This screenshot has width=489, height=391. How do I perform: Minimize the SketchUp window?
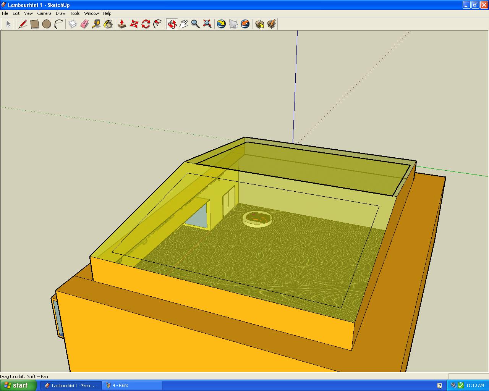[466, 5]
